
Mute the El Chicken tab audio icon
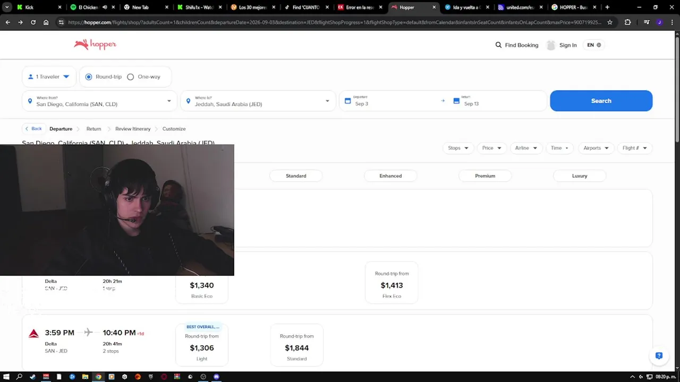tap(105, 7)
